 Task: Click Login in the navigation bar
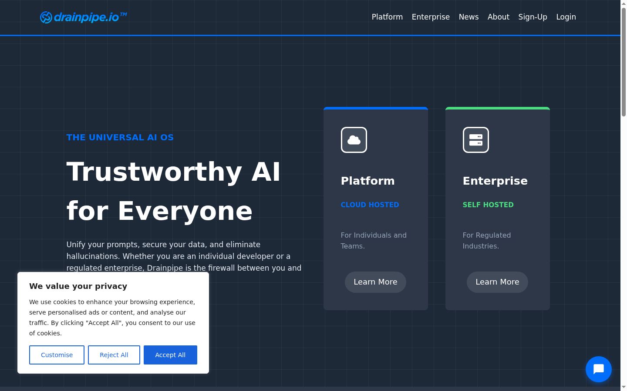(566, 17)
